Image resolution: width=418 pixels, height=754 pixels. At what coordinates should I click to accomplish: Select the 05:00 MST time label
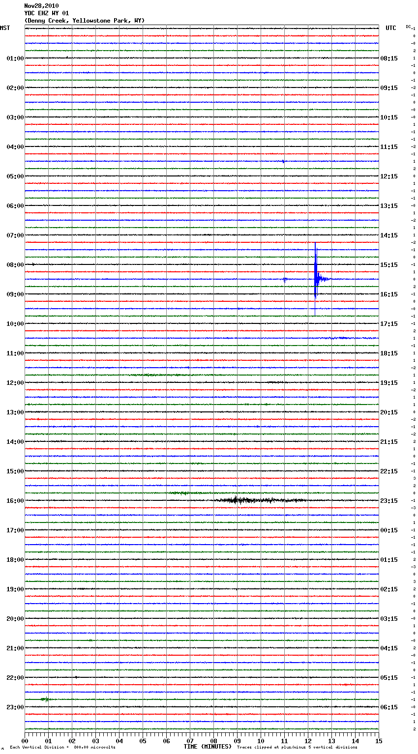15,176
